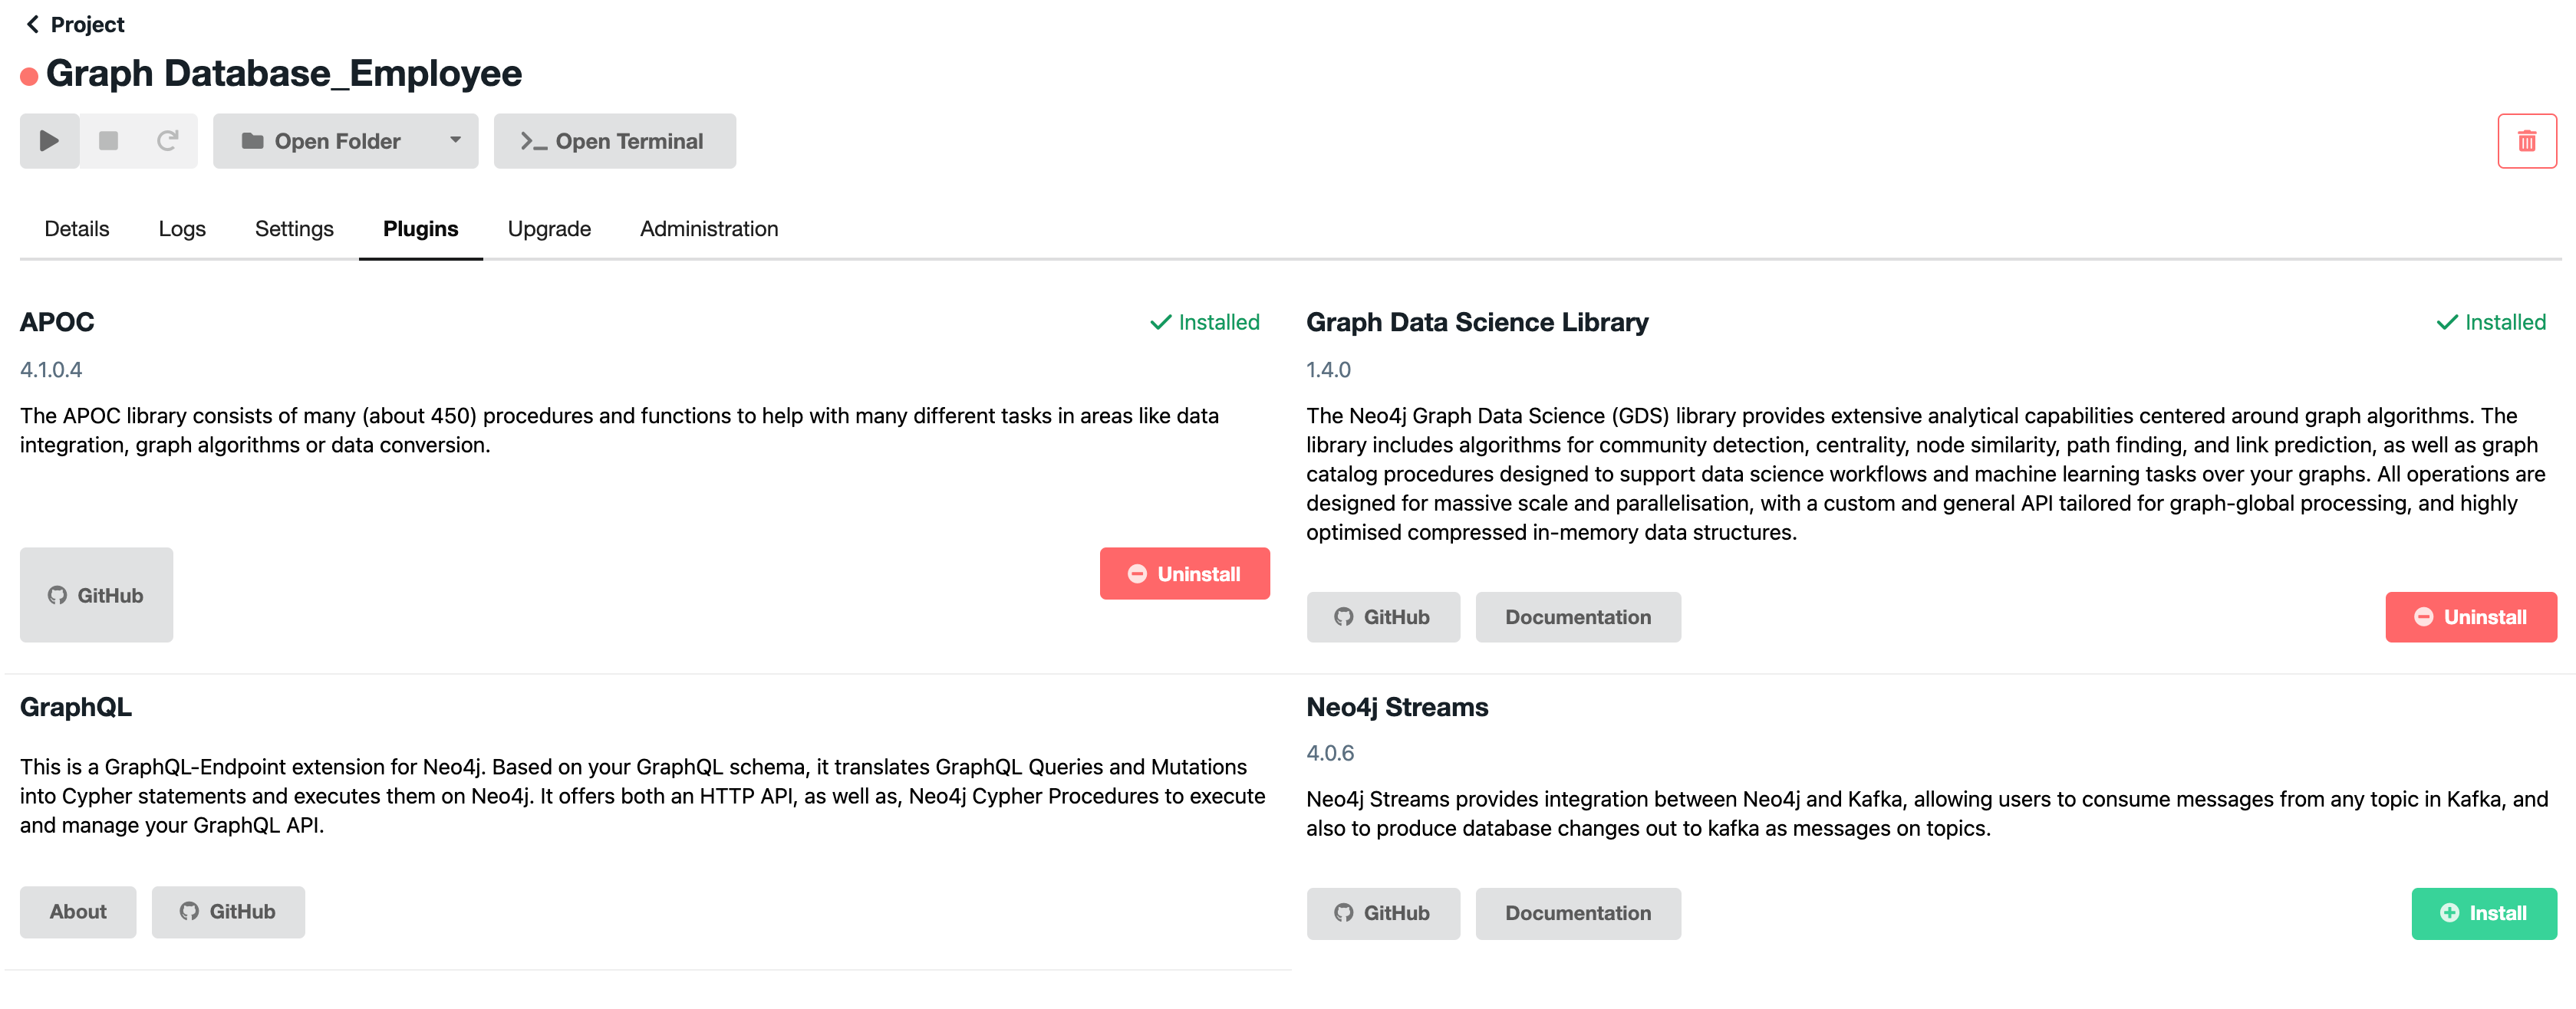Stop the database using the square icon
Viewport: 2576px width, 1009px height.
point(109,141)
